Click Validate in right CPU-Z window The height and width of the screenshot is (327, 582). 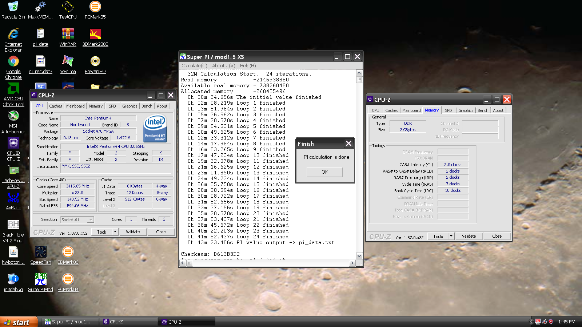point(469,236)
